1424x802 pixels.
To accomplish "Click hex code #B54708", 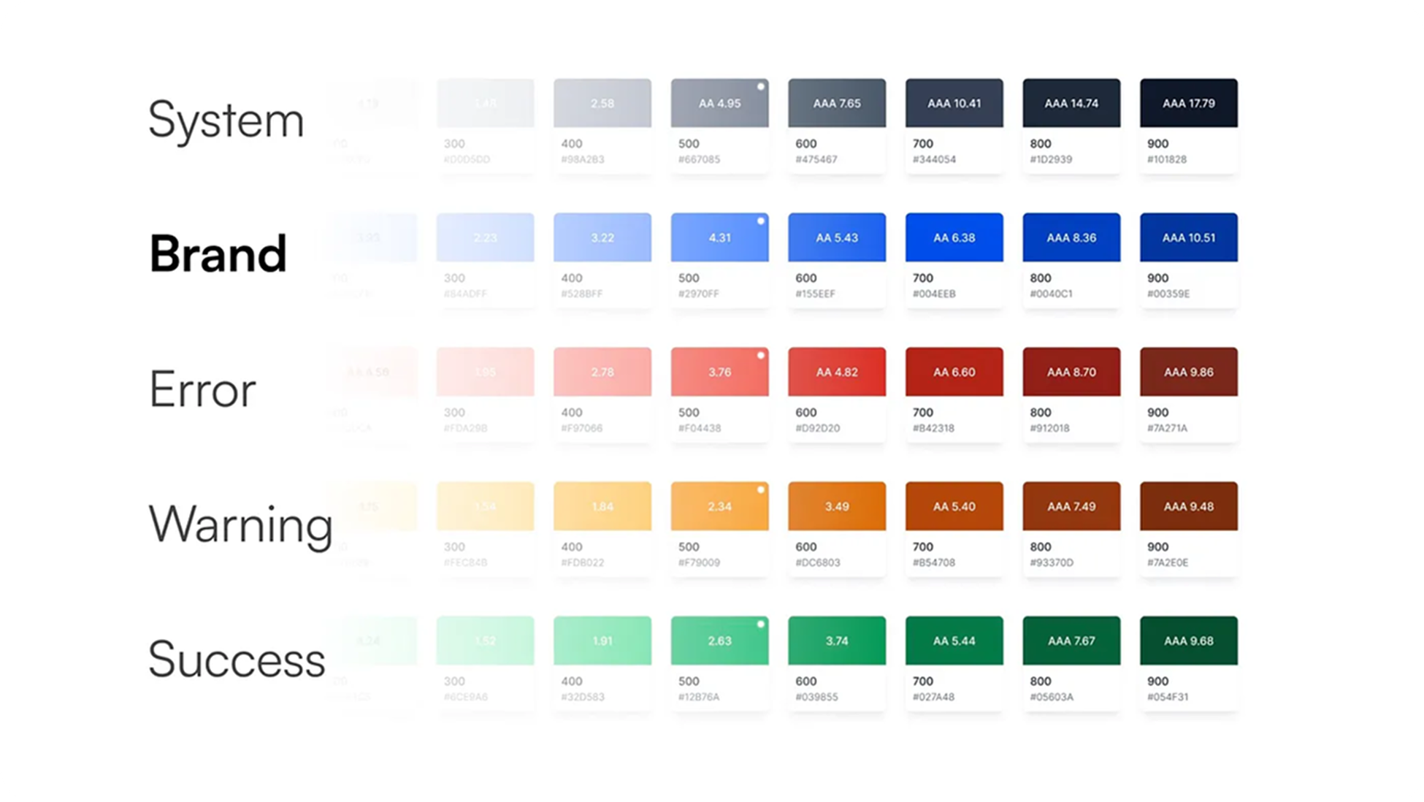I will pyautogui.click(x=934, y=562).
